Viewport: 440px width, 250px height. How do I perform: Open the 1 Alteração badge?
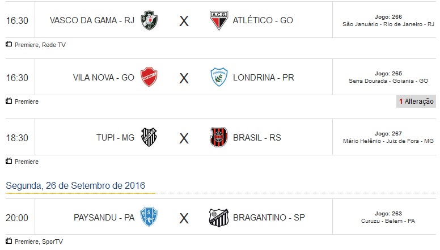[416, 101]
